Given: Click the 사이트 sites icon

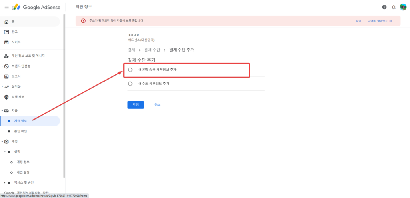Looking at the screenshot, I should click(6, 42).
